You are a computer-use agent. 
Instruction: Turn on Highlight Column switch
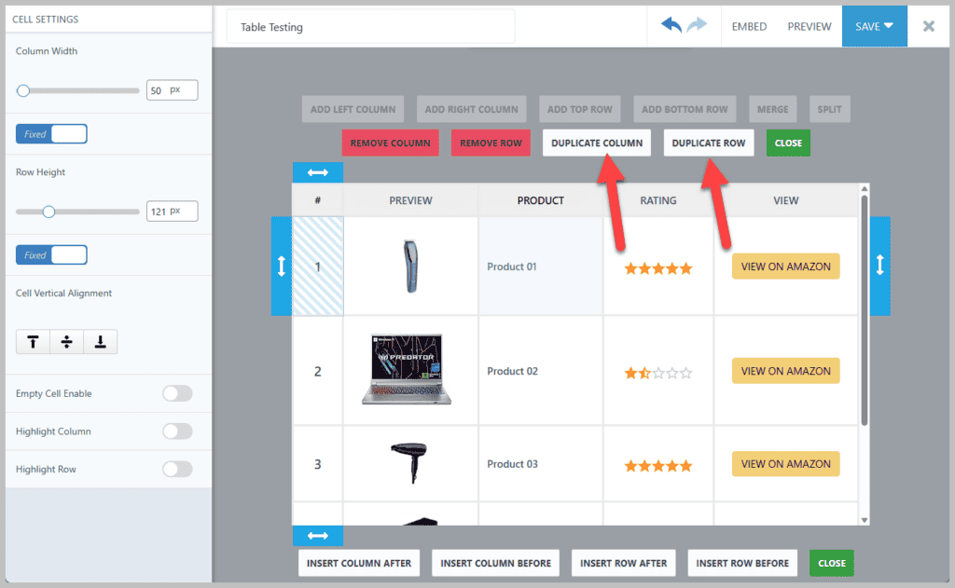(x=177, y=431)
